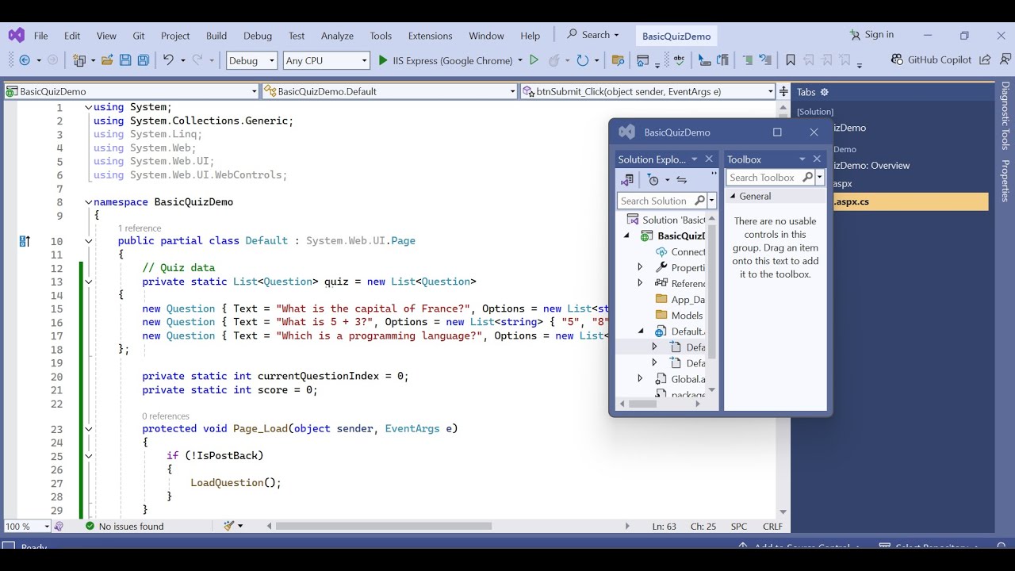
Task: Open the BasicQuizDemo.Default type dropdown
Action: [x=390, y=91]
